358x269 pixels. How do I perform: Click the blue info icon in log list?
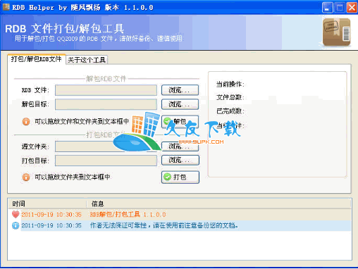coord(16,225)
